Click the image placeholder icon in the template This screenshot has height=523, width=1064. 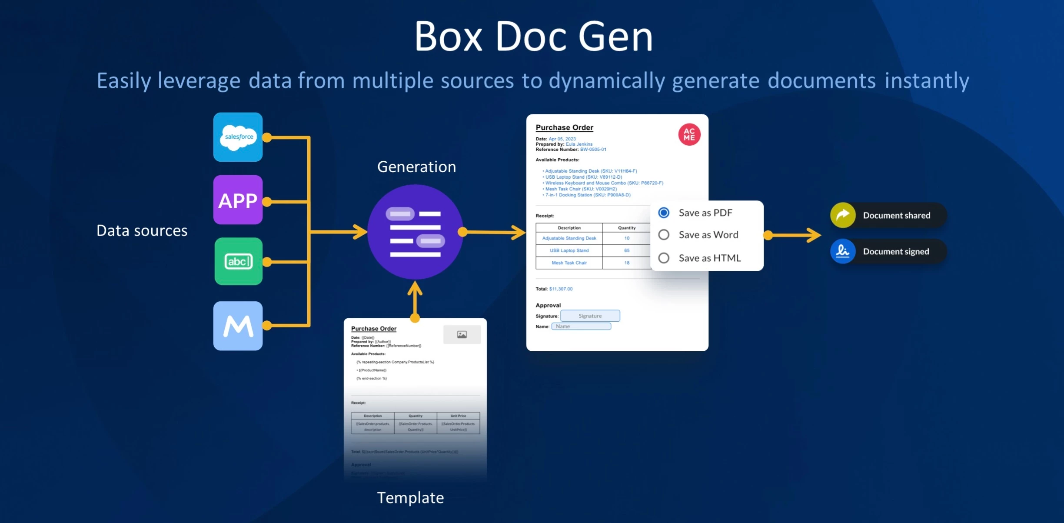[462, 334]
